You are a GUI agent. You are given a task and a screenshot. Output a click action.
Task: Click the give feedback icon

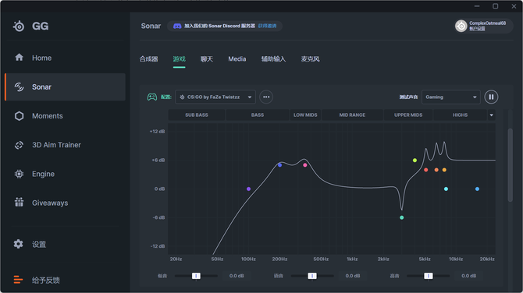tap(19, 280)
